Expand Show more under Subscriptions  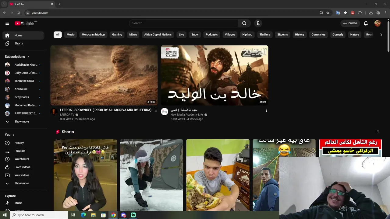pyautogui.click(x=23, y=122)
